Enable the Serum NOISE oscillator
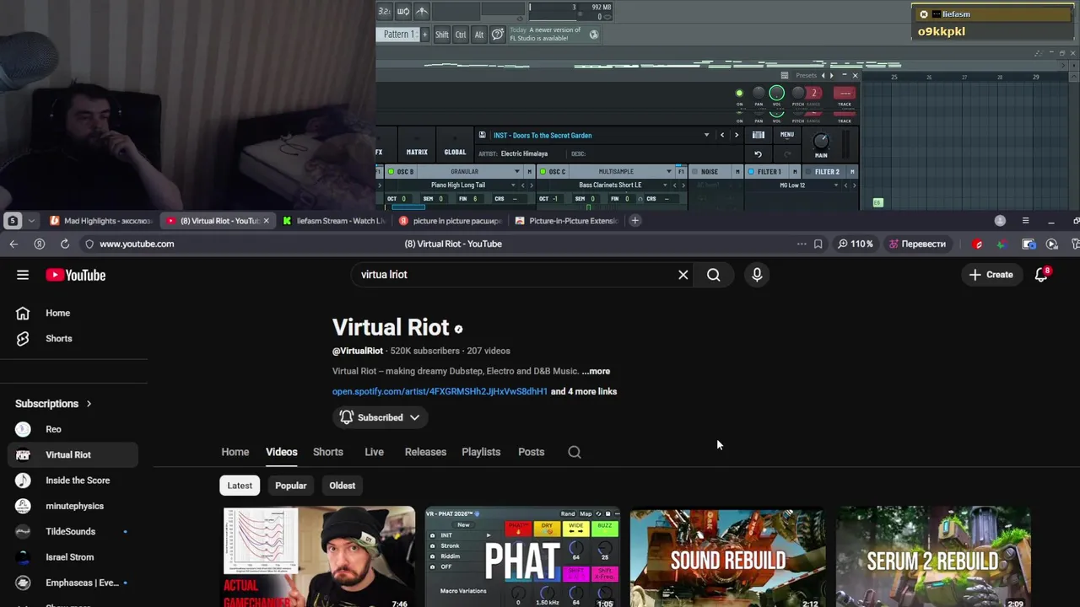 [x=694, y=172]
